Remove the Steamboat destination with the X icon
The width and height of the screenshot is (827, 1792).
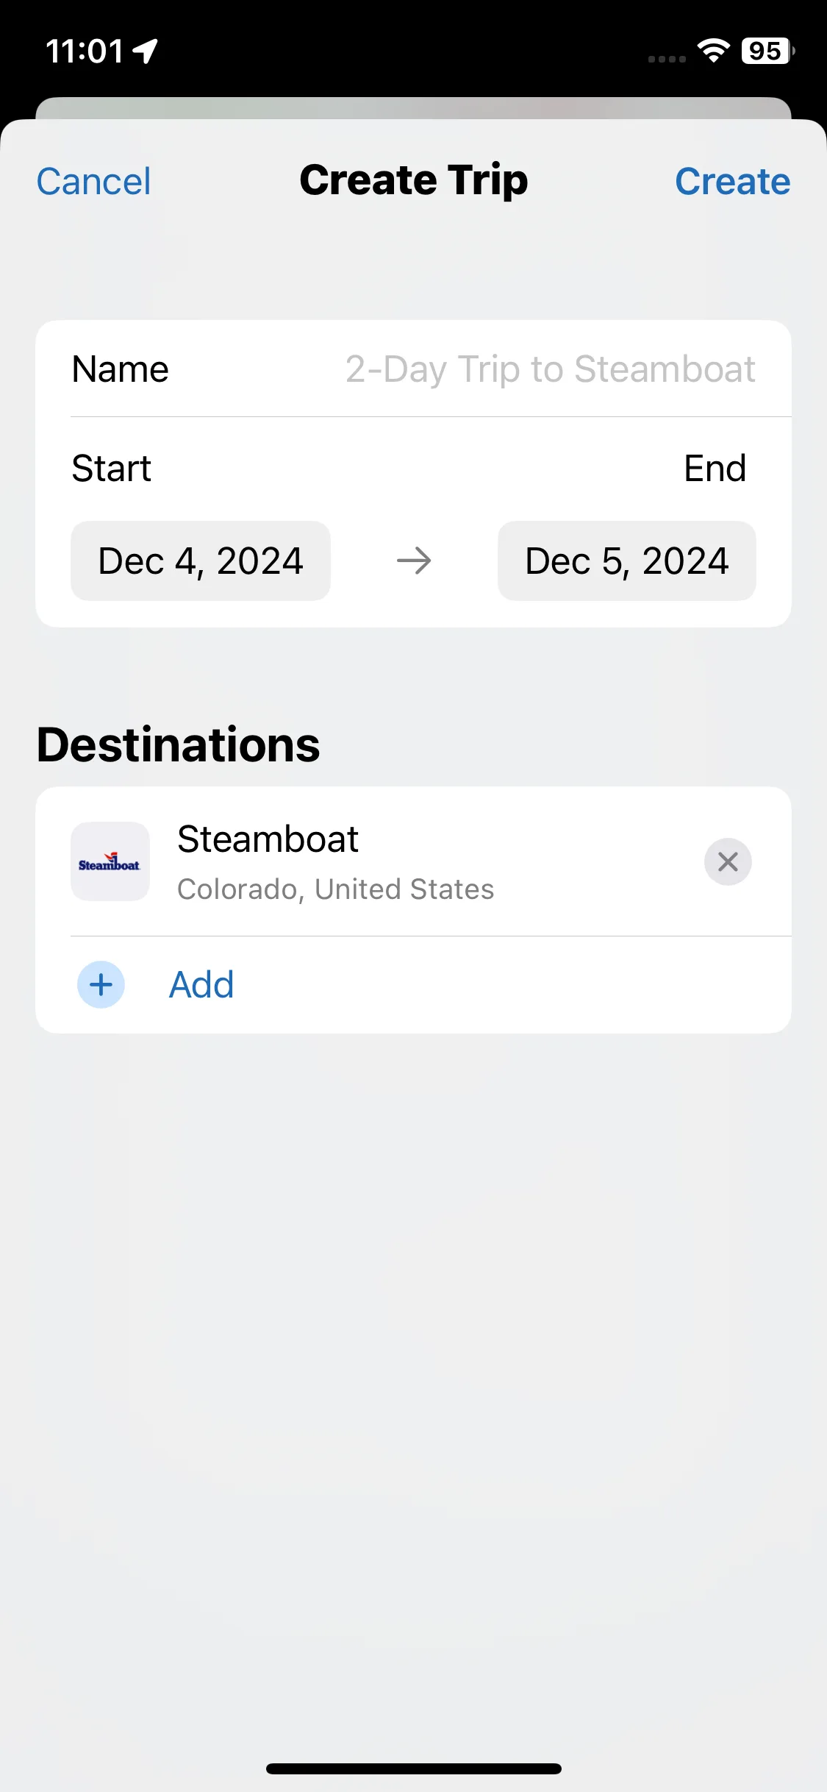[728, 861]
